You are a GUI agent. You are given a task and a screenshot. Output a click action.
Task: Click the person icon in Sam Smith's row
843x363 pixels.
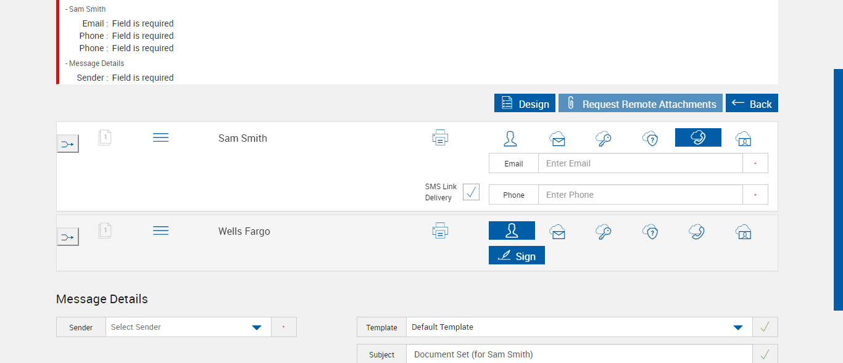(510, 139)
